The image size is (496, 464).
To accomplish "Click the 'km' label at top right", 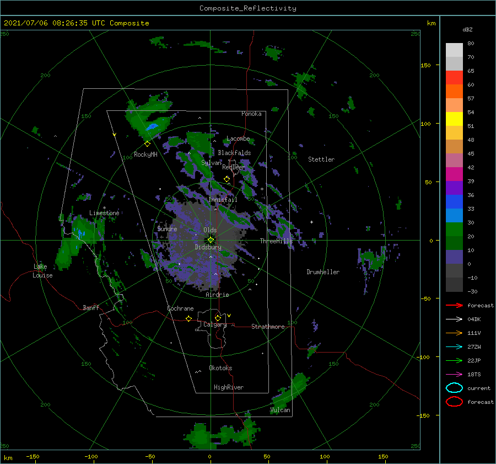I will coord(431,23).
